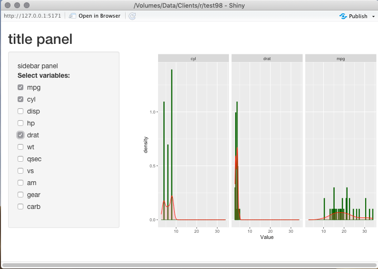Close the Shiny window
The height and width of the screenshot is (269, 378).
coord(8,5)
